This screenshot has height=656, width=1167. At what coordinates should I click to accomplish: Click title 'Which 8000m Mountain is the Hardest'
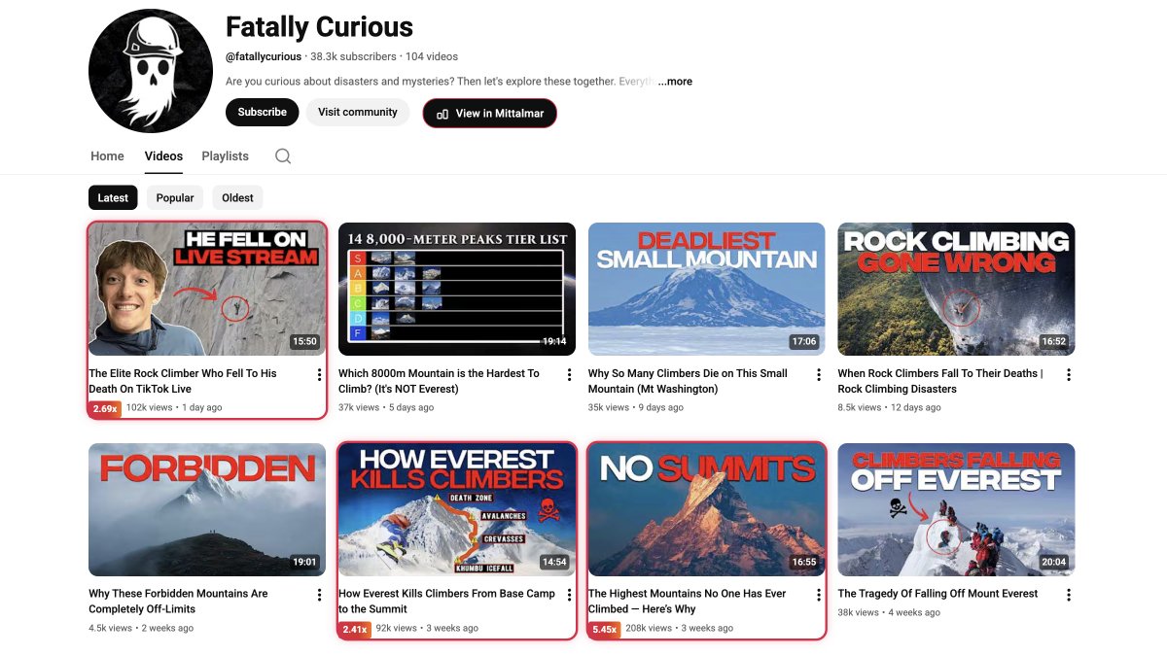(439, 381)
